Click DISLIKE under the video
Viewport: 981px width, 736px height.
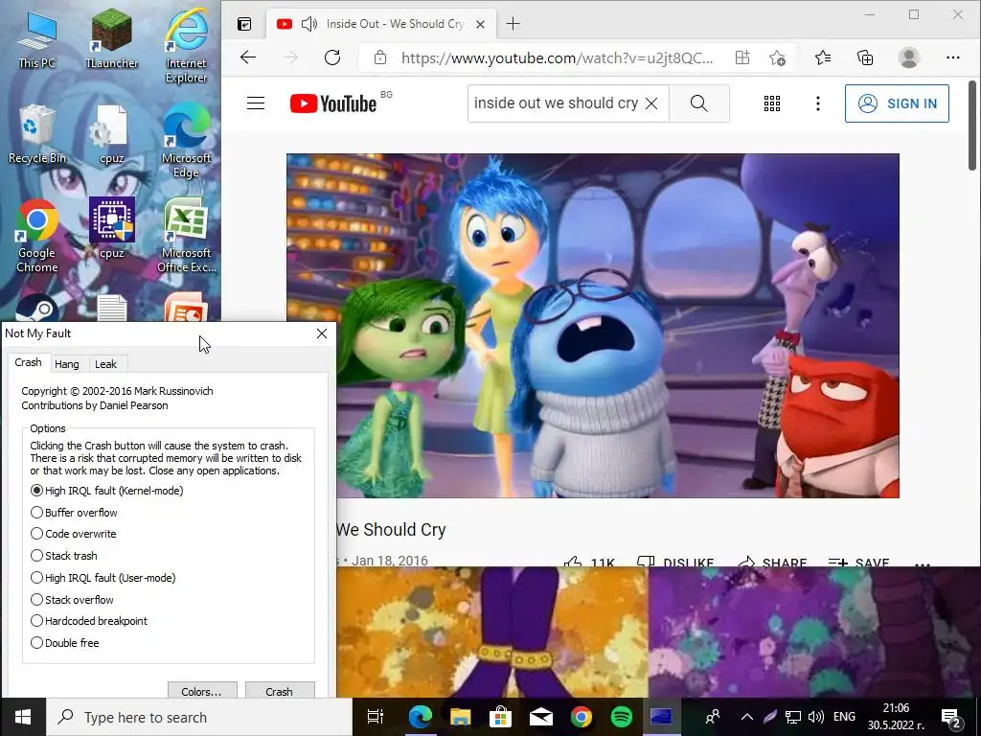(675, 562)
